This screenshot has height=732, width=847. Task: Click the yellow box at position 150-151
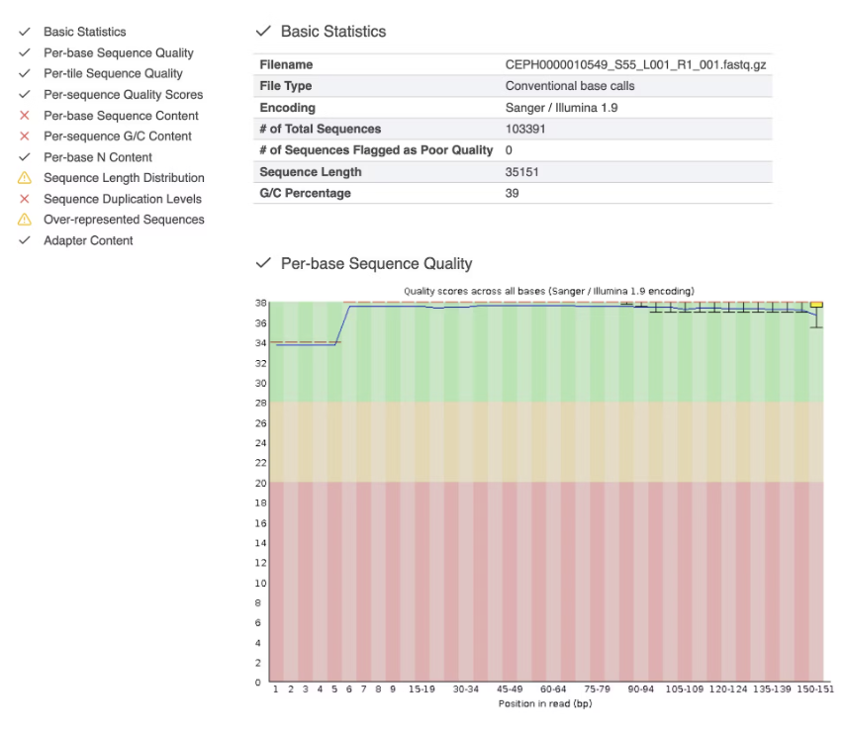816,305
